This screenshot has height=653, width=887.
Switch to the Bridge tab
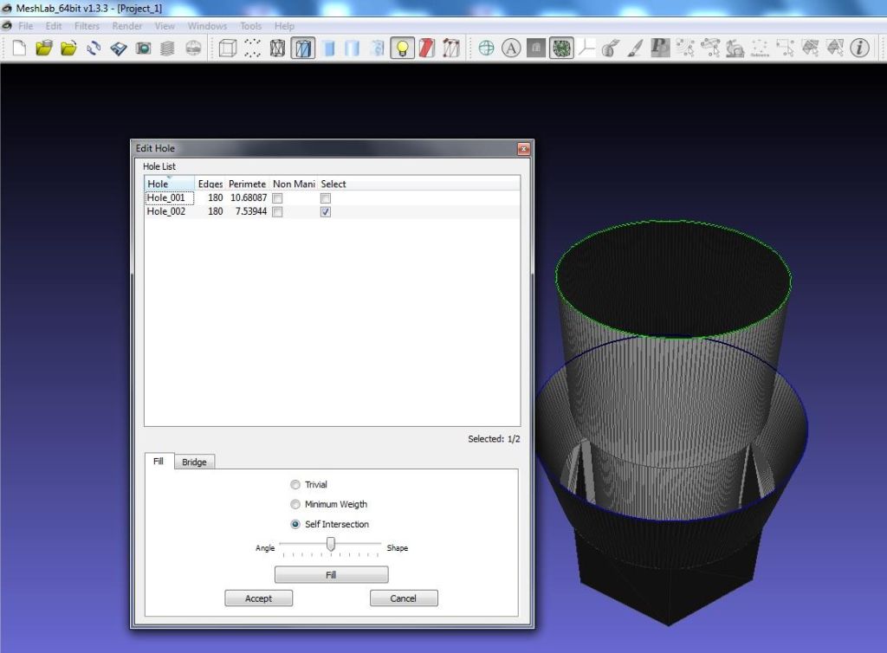pos(194,462)
